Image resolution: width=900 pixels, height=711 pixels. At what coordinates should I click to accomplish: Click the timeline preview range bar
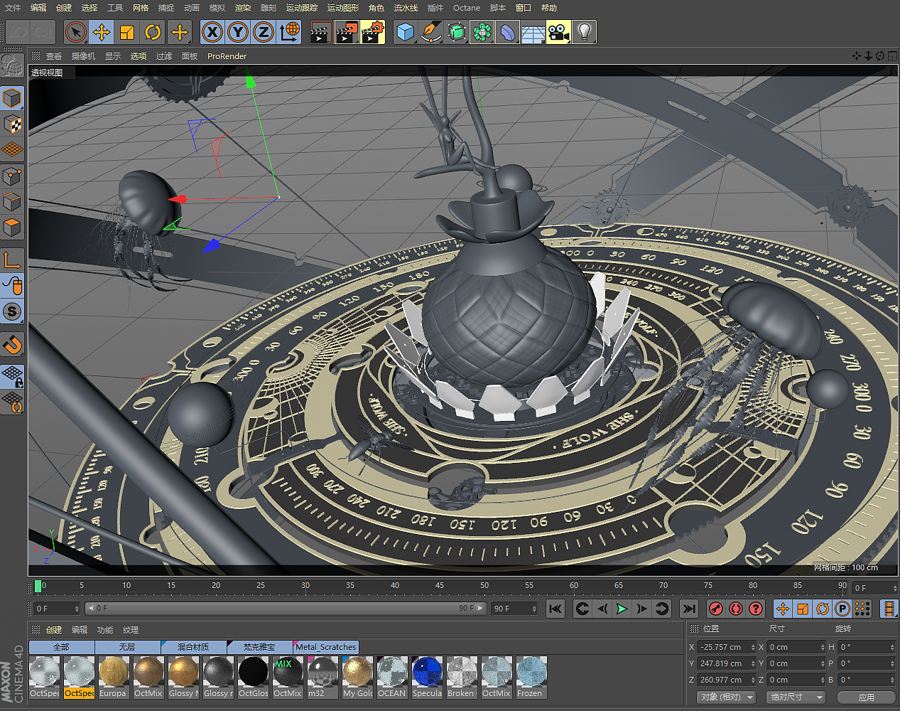coord(286,609)
